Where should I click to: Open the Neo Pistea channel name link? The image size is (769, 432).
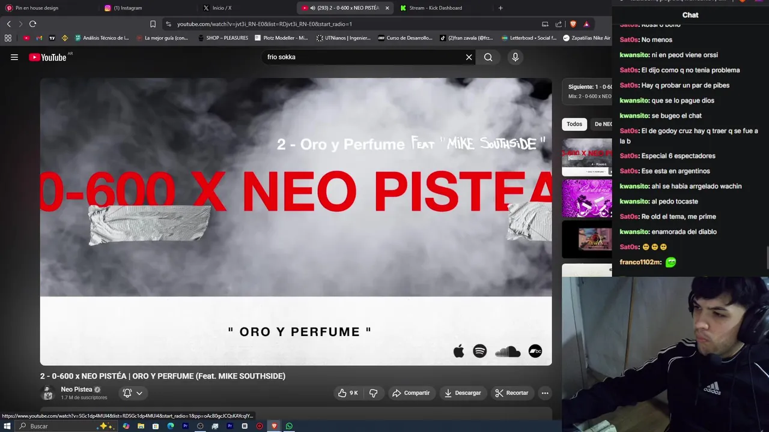(76, 389)
